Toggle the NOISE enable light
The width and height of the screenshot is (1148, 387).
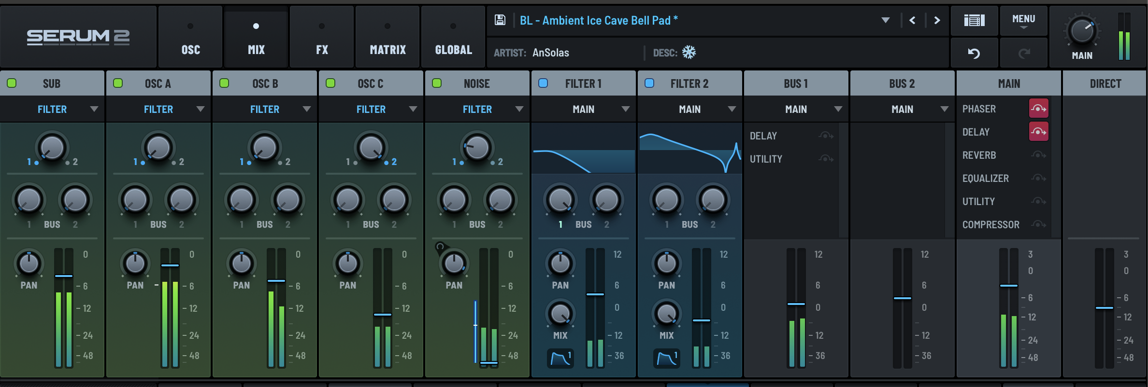[437, 83]
